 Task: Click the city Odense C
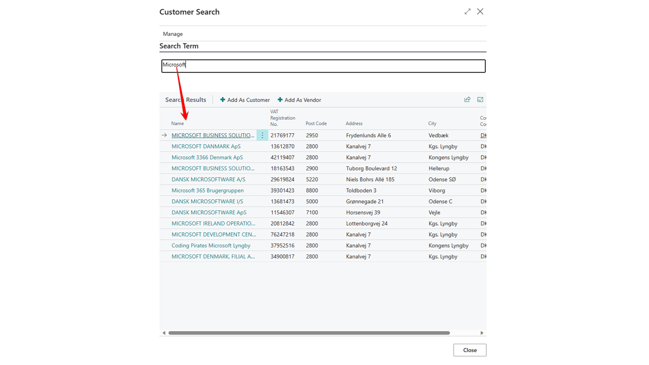tap(441, 202)
